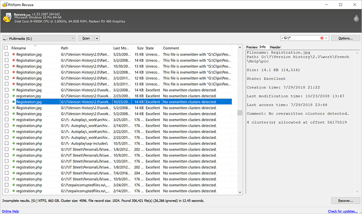Viewport: 362px width, 214px height.
Task: Select the wp-includes registration.php row path
Action: point(84,143)
